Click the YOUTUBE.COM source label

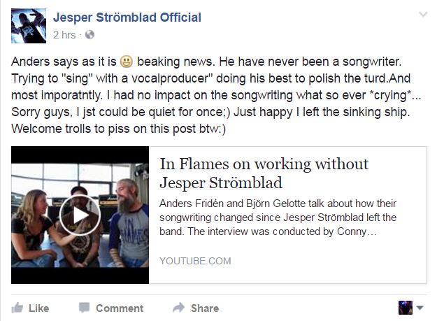pos(195,261)
